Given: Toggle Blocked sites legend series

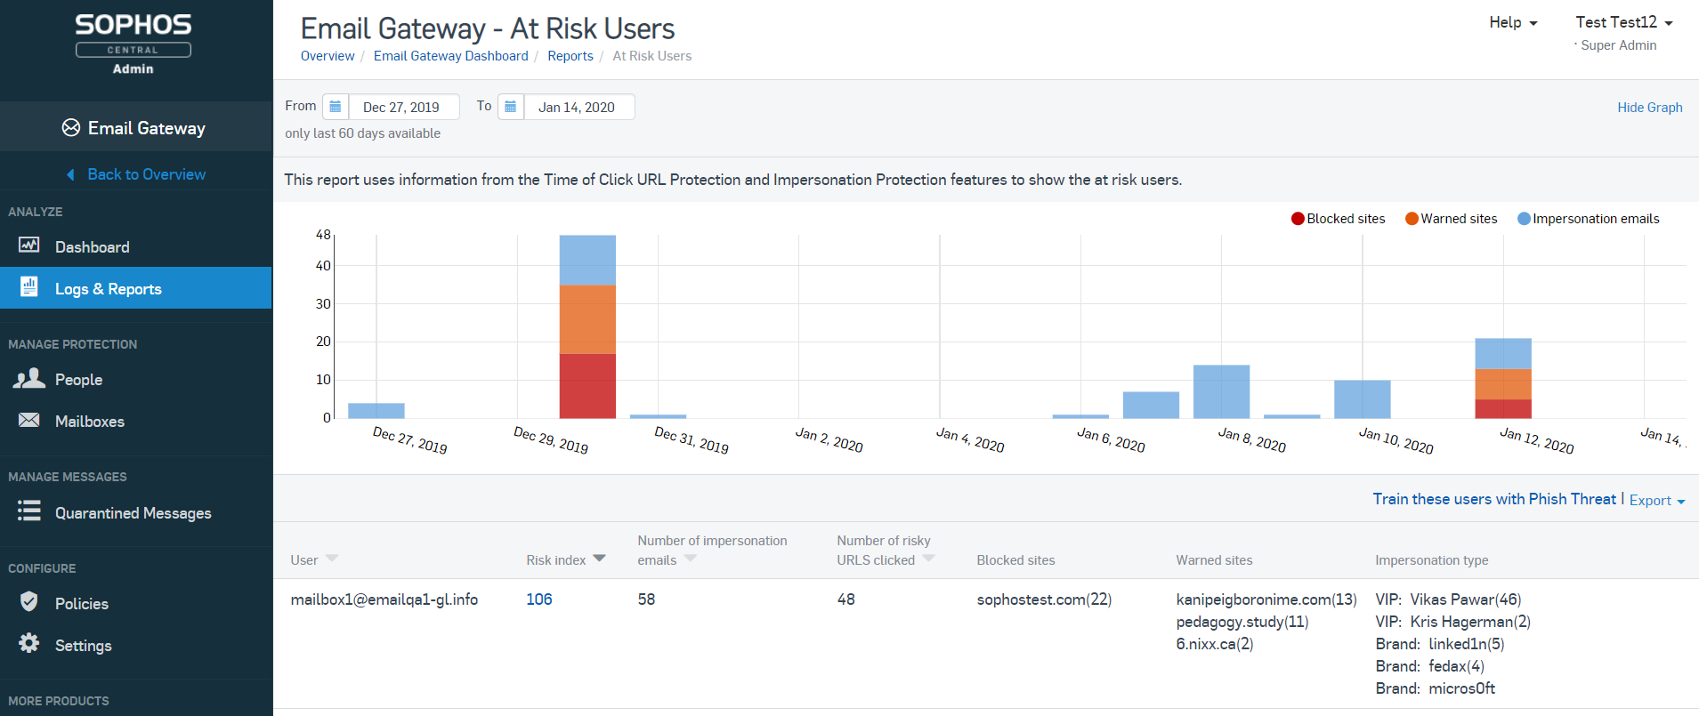Looking at the screenshot, I should pyautogui.click(x=1338, y=219).
